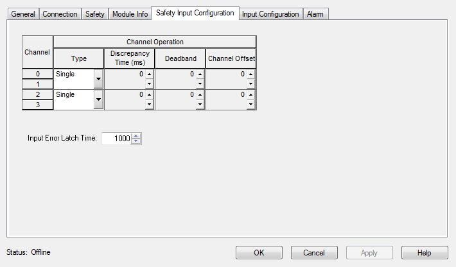
Task: Increment Input Error Latch Time spinner
Action: click(x=136, y=135)
